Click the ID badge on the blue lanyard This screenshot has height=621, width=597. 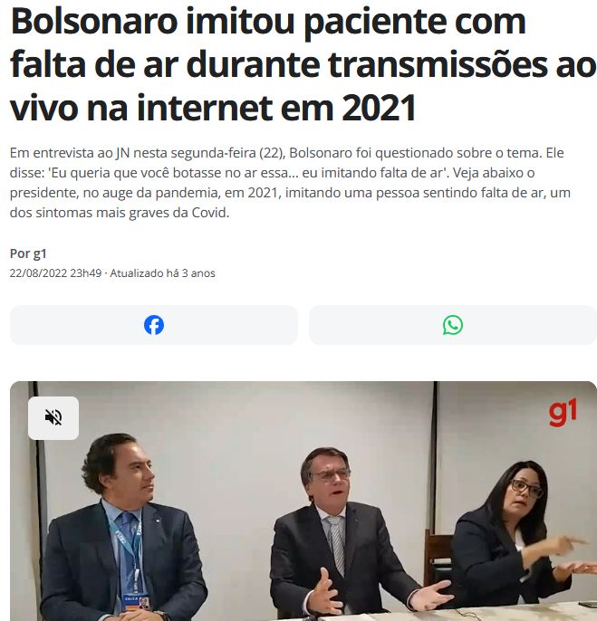tap(137, 601)
